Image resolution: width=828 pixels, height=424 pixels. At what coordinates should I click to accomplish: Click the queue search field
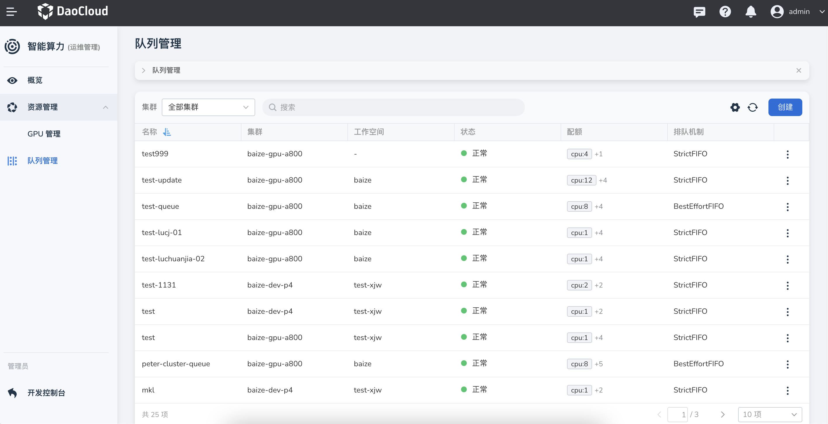click(393, 107)
